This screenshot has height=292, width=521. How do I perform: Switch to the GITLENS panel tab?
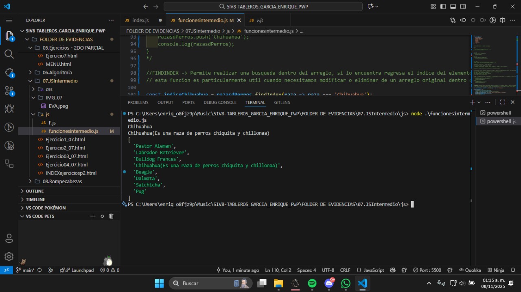[x=282, y=102]
